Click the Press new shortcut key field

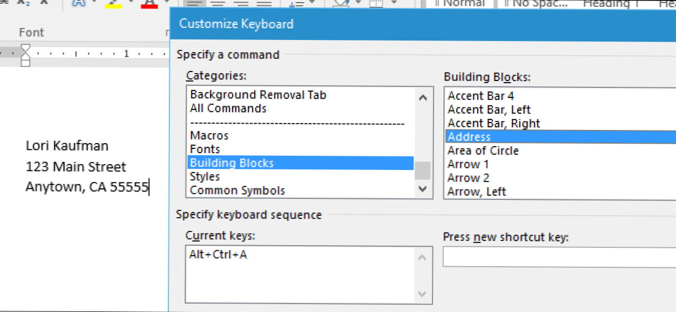coord(558,257)
